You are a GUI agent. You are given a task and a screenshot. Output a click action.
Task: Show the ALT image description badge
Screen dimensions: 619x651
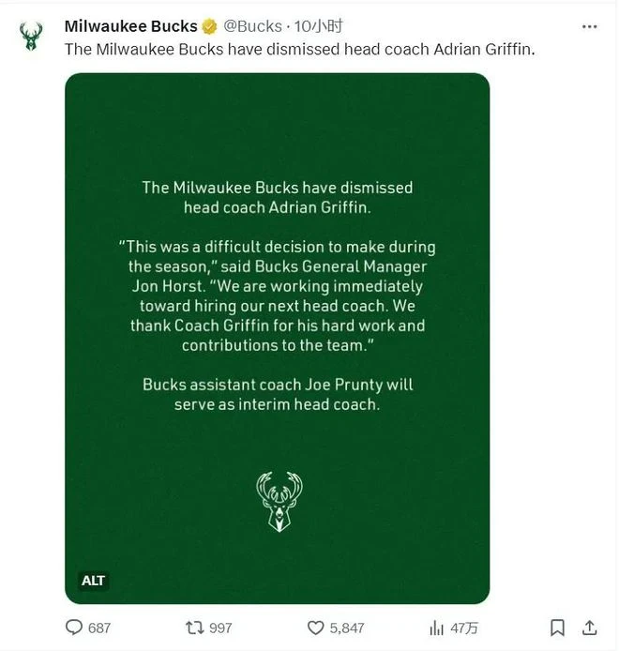click(x=93, y=581)
